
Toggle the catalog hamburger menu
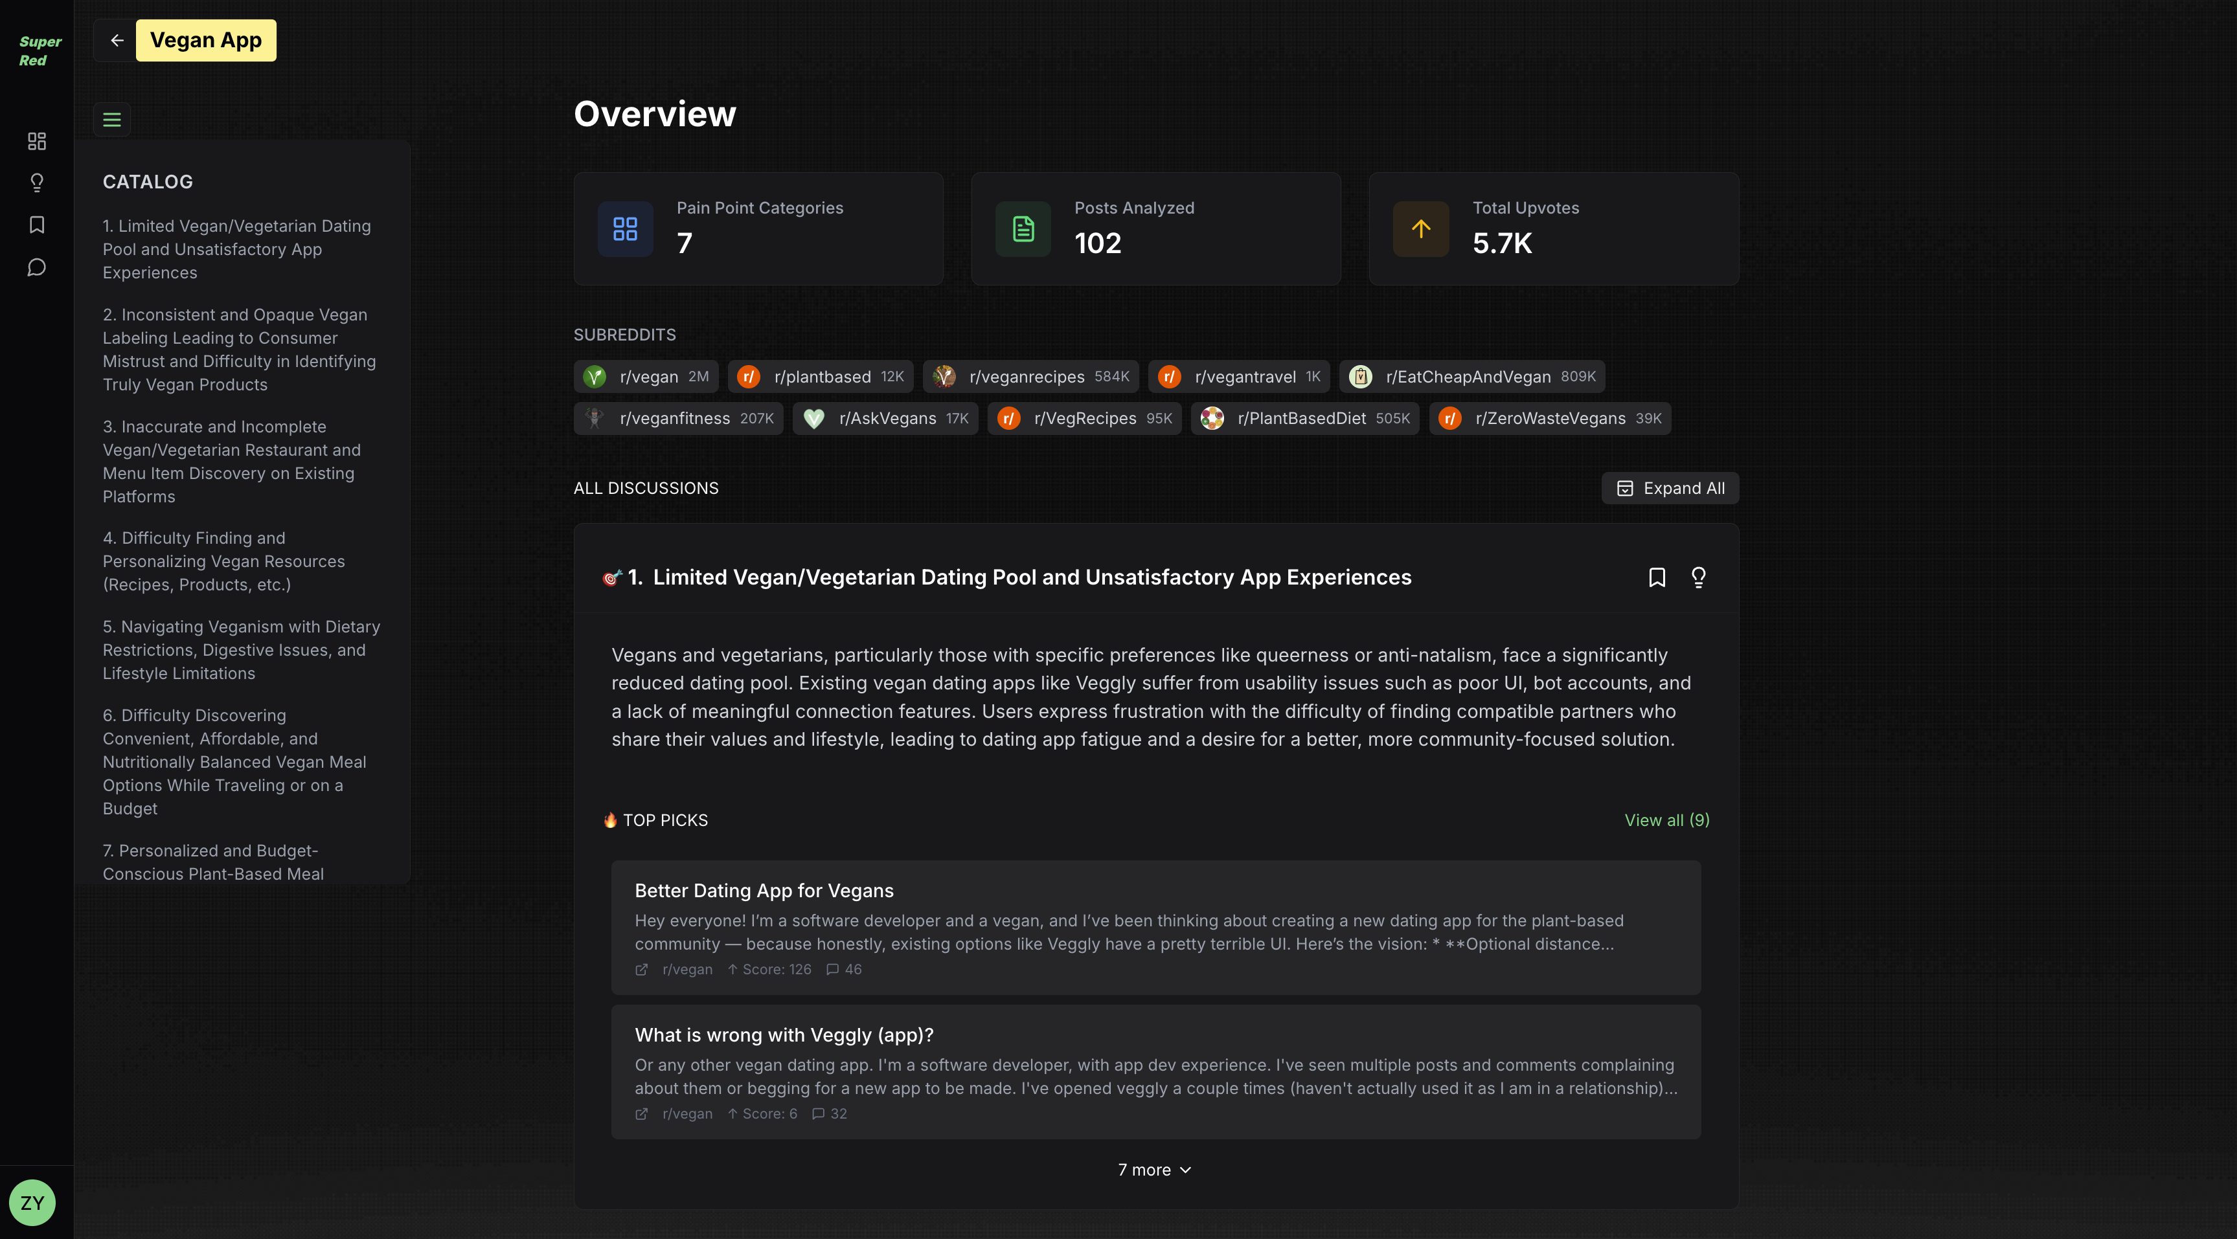(x=112, y=120)
